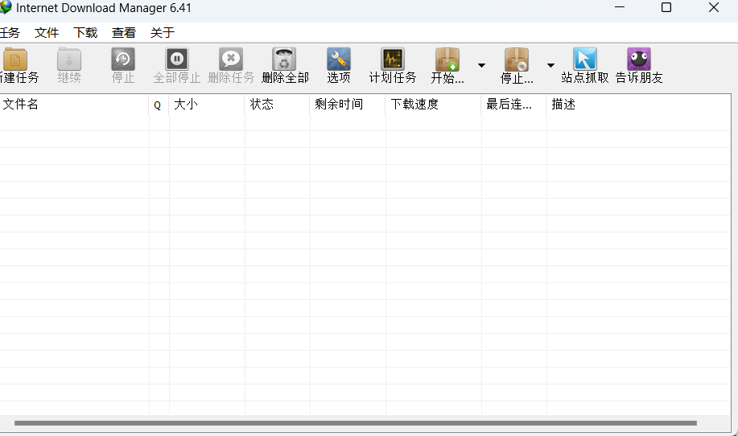Sort by the 剩余时间 column header
738x436 pixels.
coord(348,104)
